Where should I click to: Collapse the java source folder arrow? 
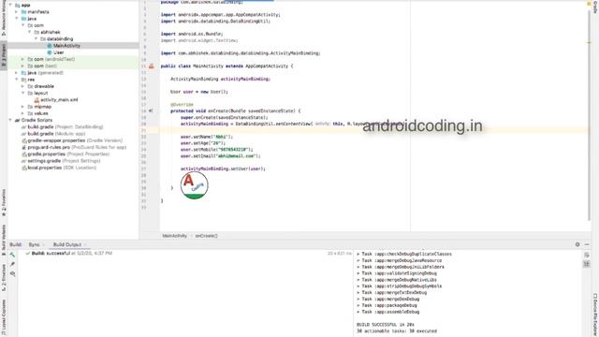(17, 19)
